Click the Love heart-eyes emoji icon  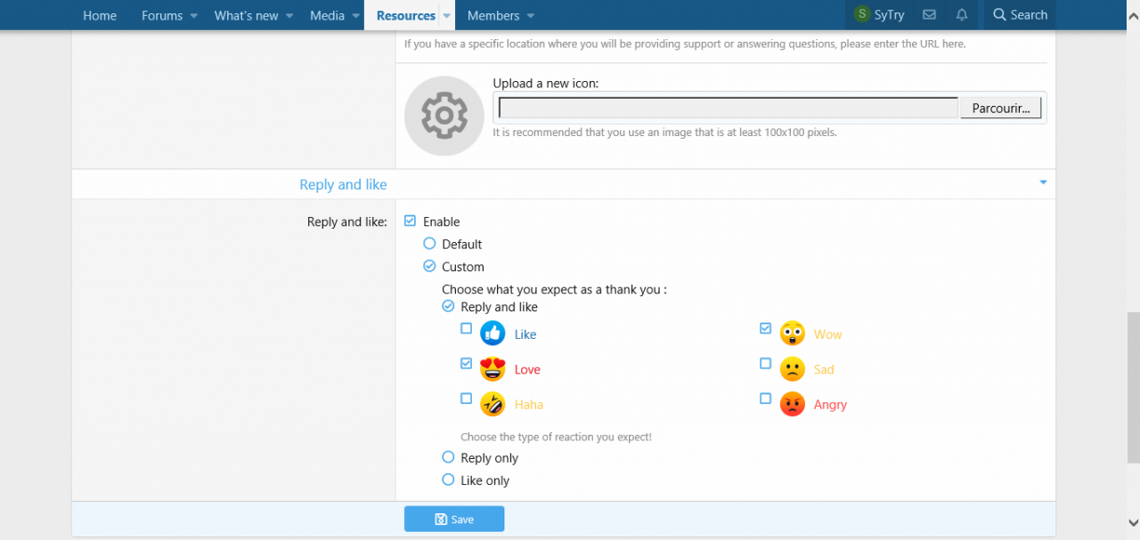(x=493, y=368)
